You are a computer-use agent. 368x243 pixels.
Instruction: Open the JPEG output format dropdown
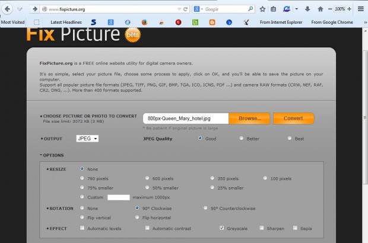(x=87, y=139)
